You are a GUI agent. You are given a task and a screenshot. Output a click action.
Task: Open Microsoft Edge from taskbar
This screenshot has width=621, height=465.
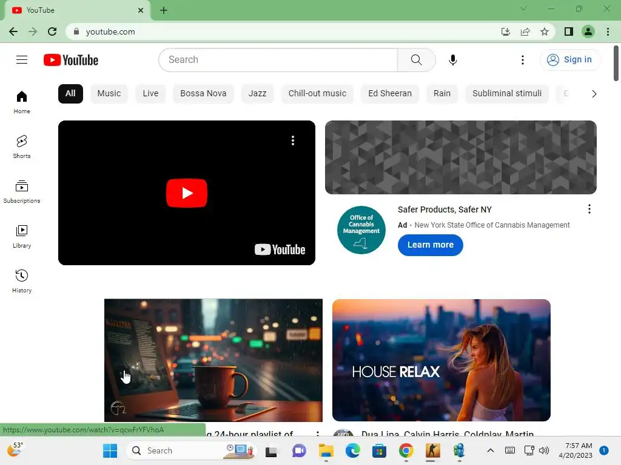352,450
